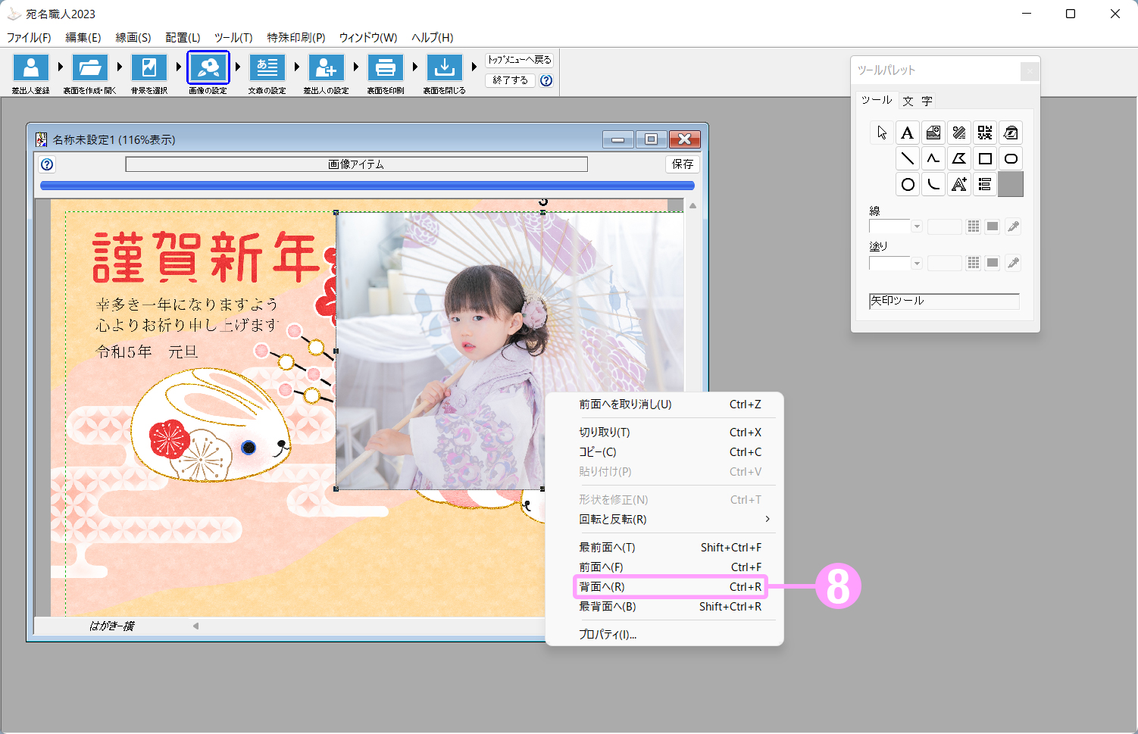
Task: Select the QR code tool in palette
Action: (985, 133)
